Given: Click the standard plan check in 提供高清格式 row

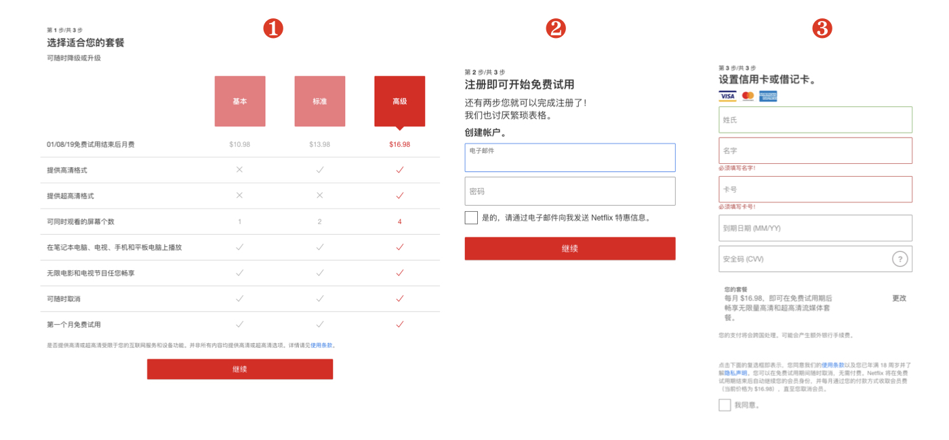Looking at the screenshot, I should [x=320, y=170].
